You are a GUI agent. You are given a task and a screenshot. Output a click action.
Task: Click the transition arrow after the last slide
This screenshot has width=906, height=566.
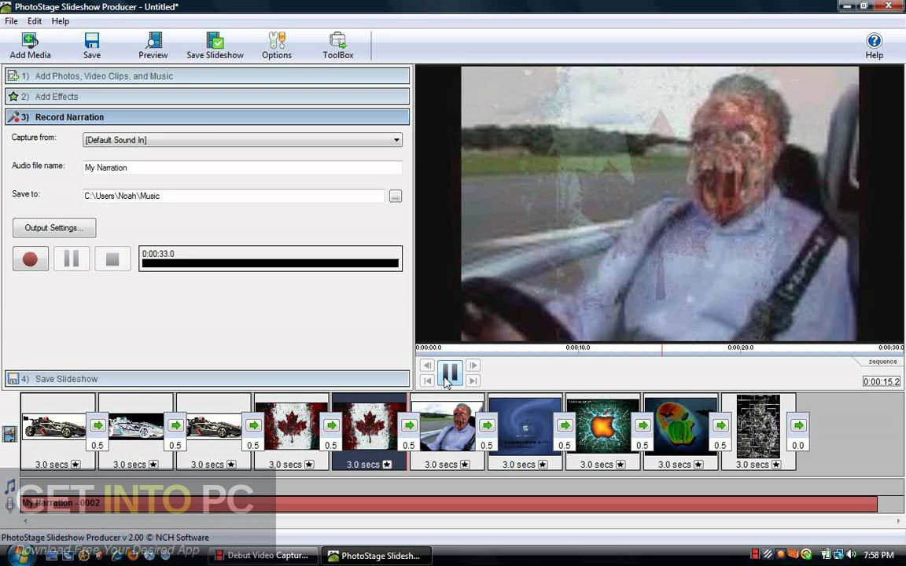798,425
